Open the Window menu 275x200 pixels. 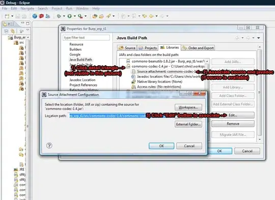82,9
